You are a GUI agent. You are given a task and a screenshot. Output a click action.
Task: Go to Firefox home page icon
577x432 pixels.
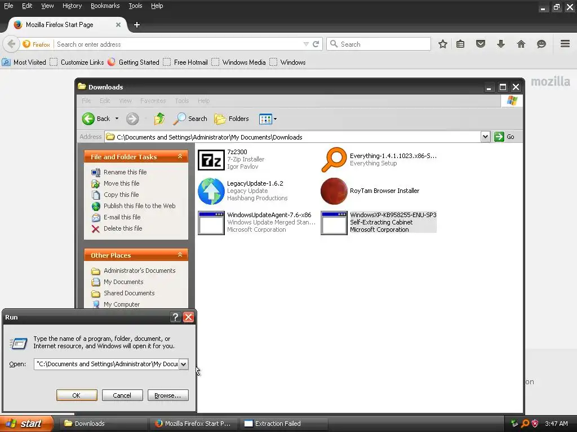[521, 44]
